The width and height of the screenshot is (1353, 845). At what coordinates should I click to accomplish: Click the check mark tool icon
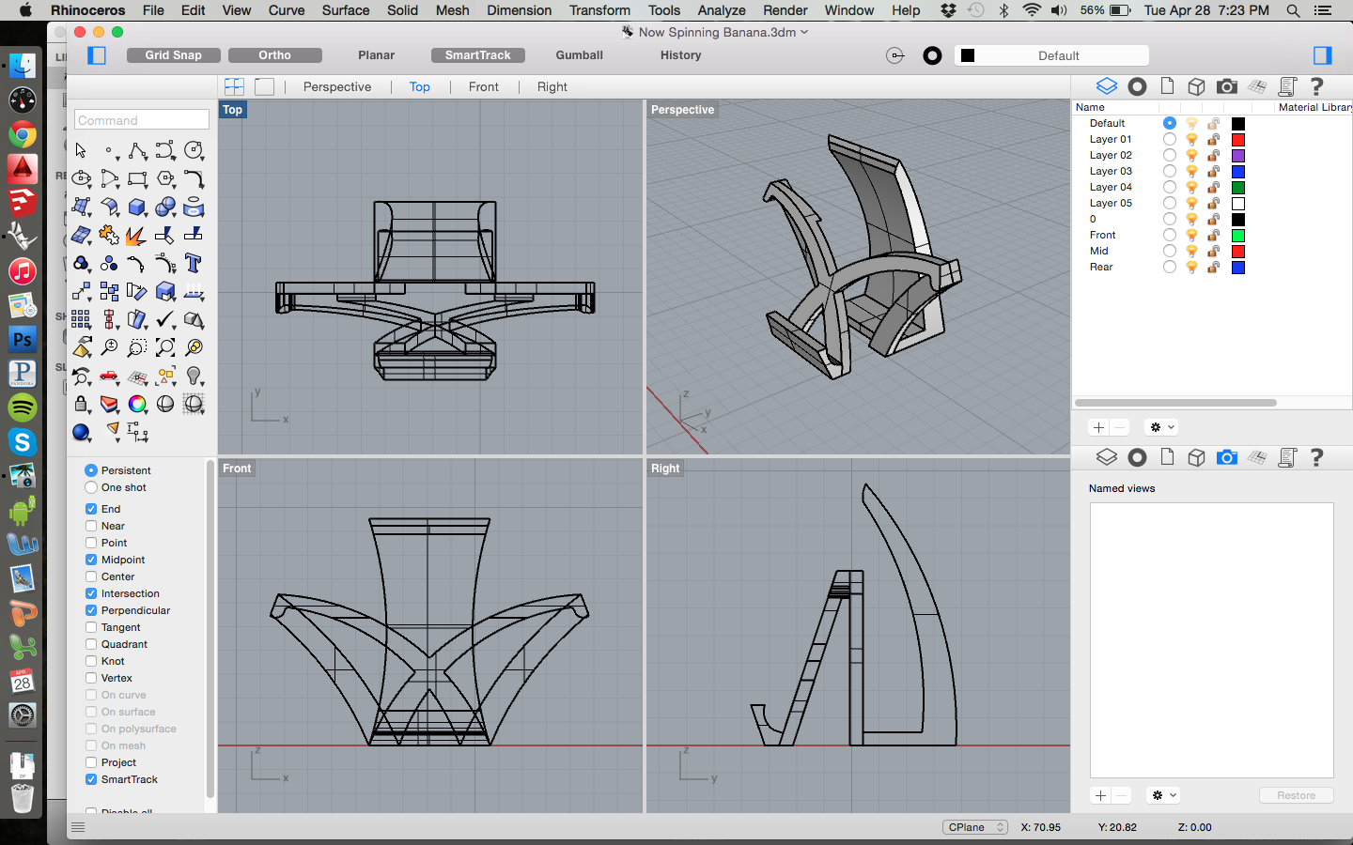(x=165, y=319)
